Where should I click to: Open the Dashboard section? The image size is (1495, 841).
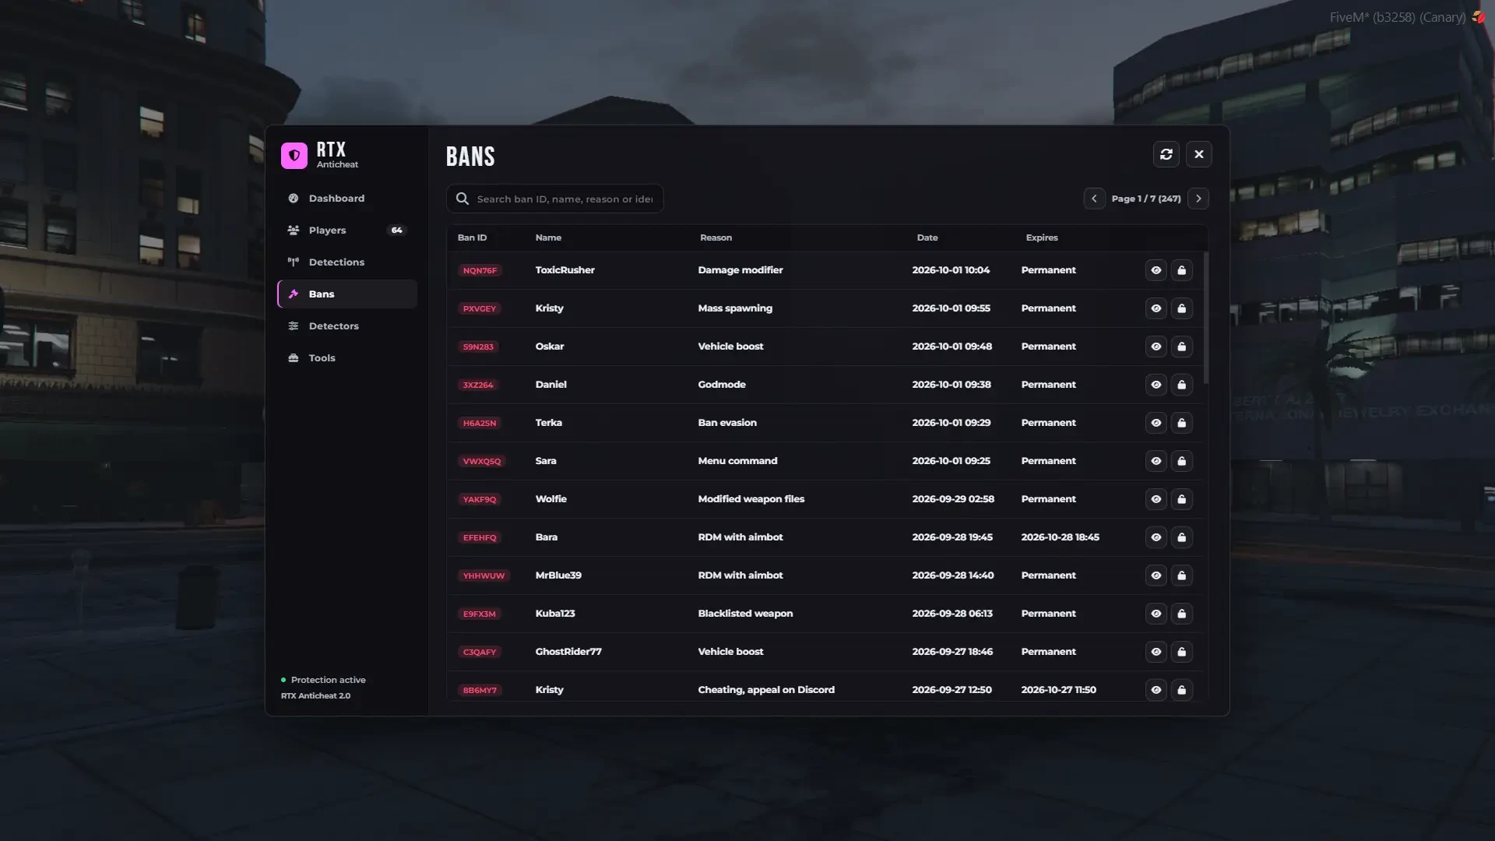tap(347, 199)
